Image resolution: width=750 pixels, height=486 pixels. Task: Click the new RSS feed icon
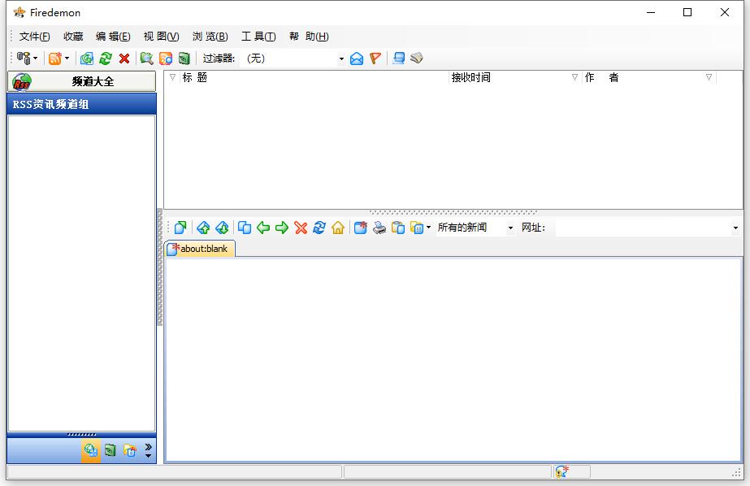pos(55,59)
